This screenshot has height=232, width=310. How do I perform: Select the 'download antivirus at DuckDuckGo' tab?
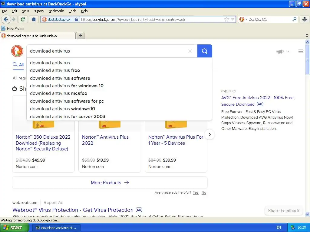(x=38, y=36)
